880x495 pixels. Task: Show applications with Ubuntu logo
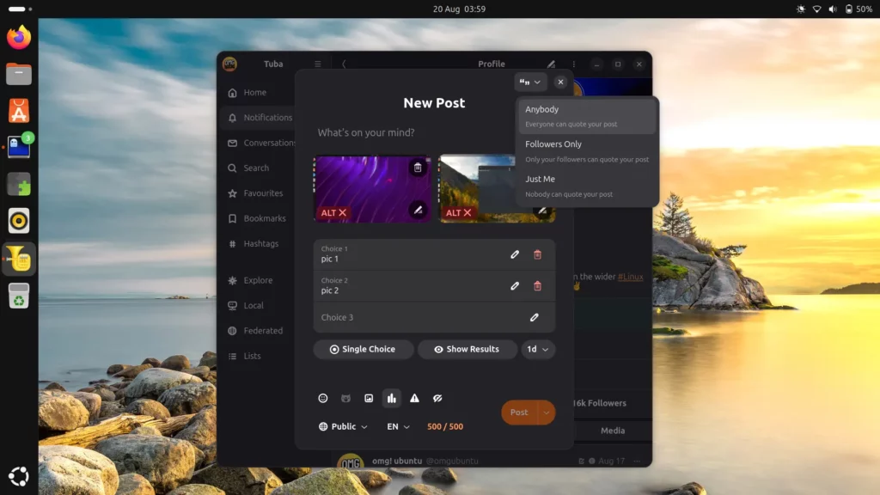[x=19, y=476]
